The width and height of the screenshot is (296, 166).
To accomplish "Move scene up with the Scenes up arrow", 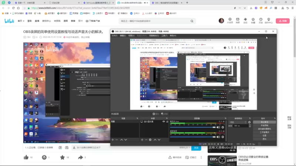I will point(122,140).
